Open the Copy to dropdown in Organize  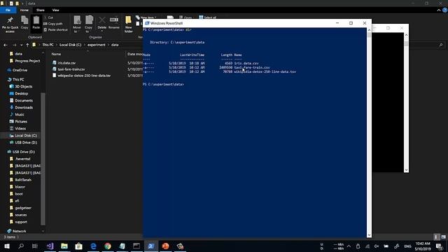(x=89, y=24)
